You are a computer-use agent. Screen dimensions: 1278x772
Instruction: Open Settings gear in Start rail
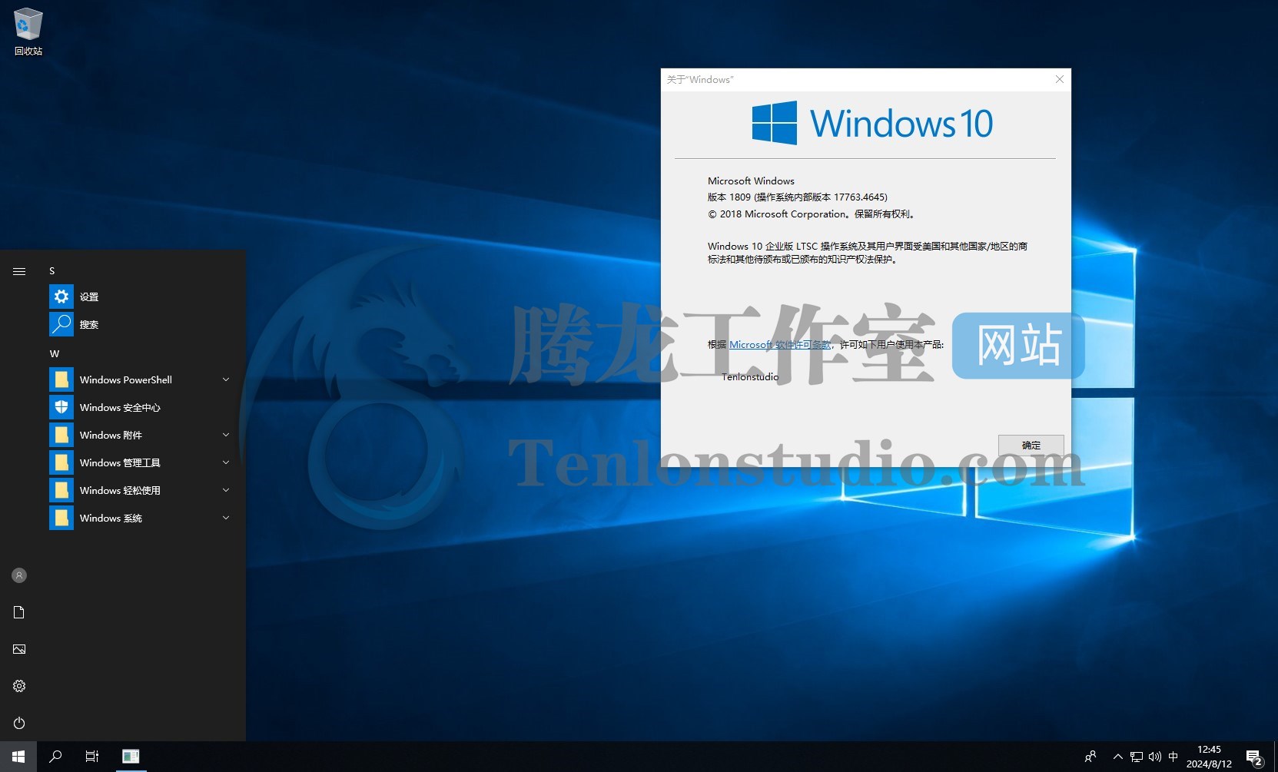(x=19, y=686)
